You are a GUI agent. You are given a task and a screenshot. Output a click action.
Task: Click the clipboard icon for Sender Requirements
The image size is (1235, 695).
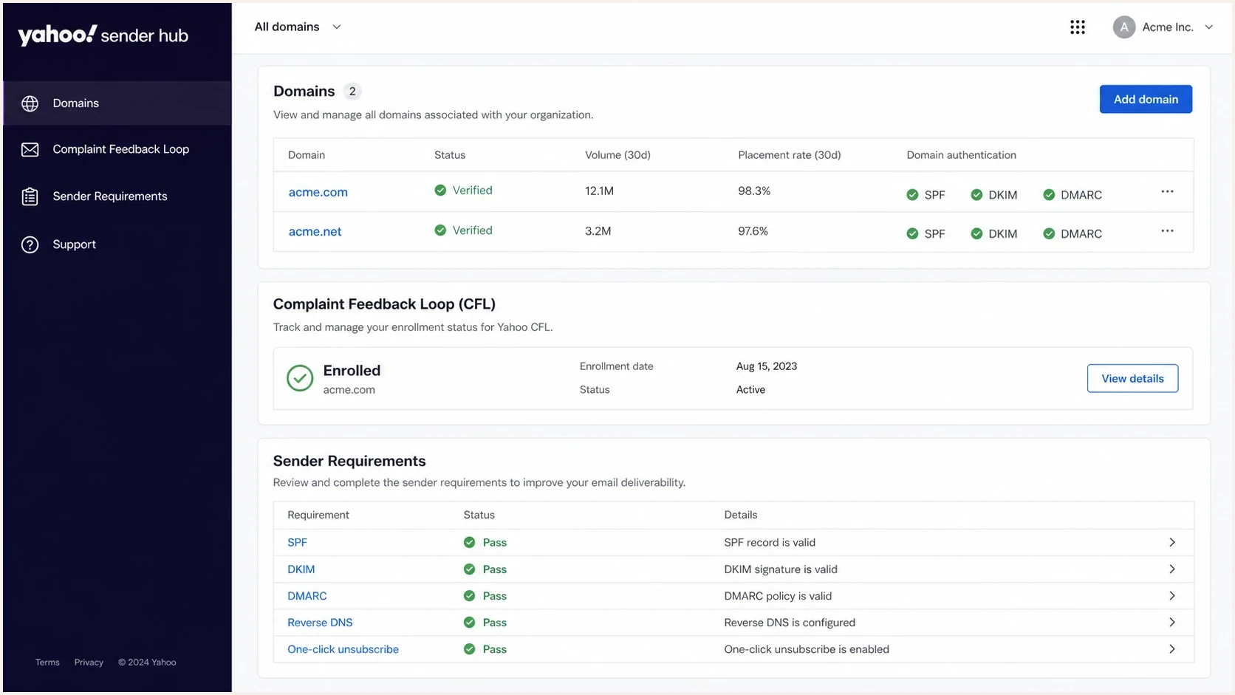(x=30, y=196)
